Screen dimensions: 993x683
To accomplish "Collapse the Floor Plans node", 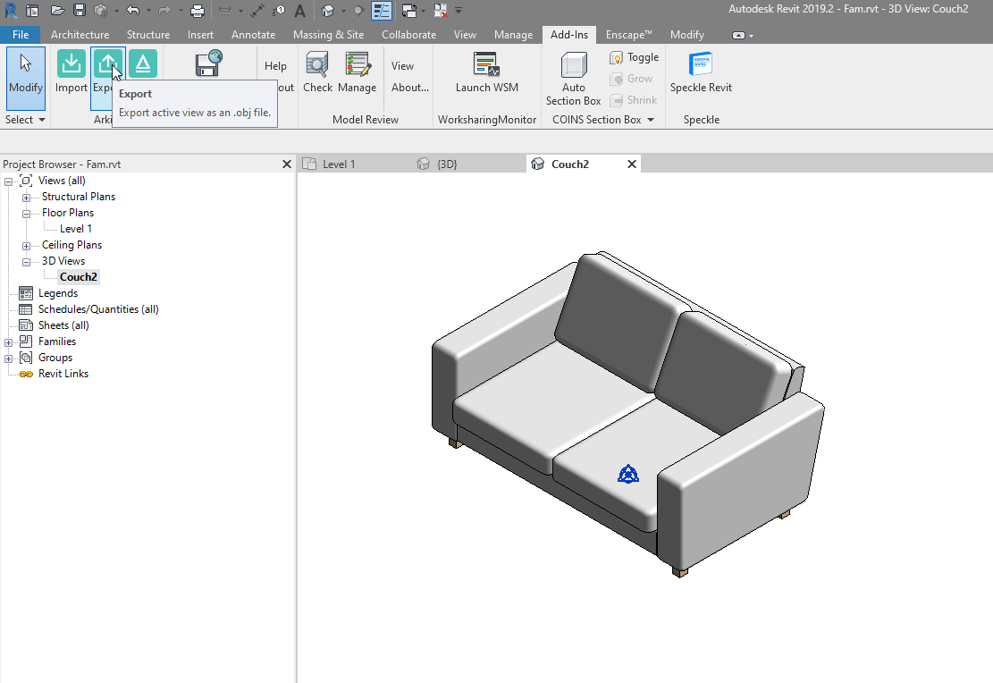I will click(26, 214).
